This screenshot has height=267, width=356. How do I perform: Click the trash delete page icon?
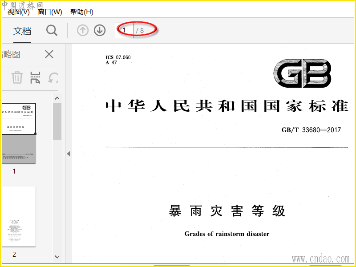tap(17, 77)
